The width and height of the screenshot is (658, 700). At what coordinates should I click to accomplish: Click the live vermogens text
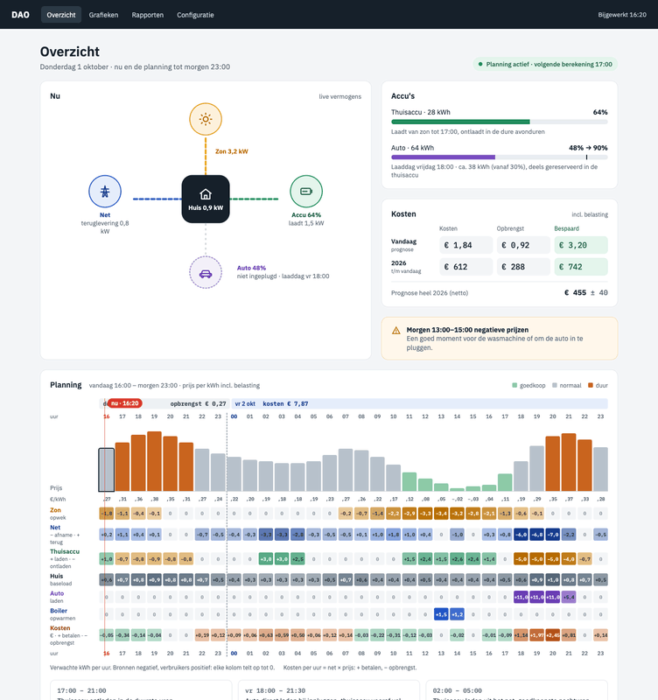(339, 96)
